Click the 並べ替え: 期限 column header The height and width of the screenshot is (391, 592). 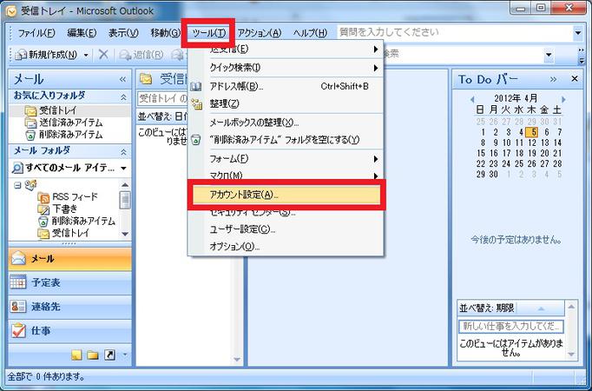511,308
